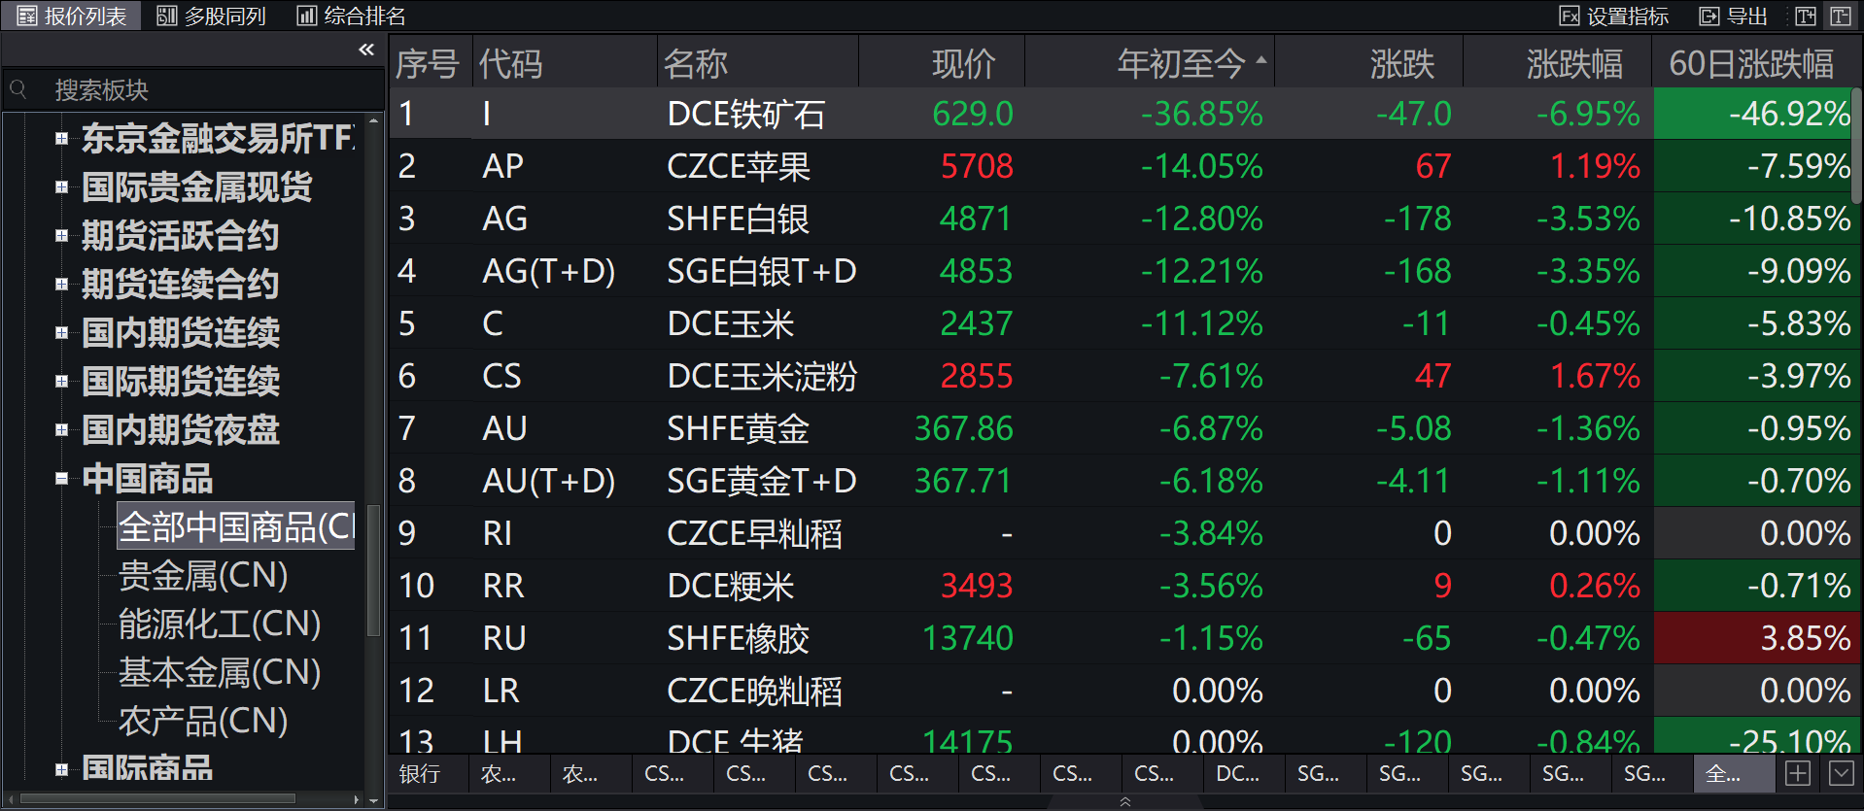Add a new bottom tab with plus icon
This screenshot has height=811, width=1864.
[1798, 773]
